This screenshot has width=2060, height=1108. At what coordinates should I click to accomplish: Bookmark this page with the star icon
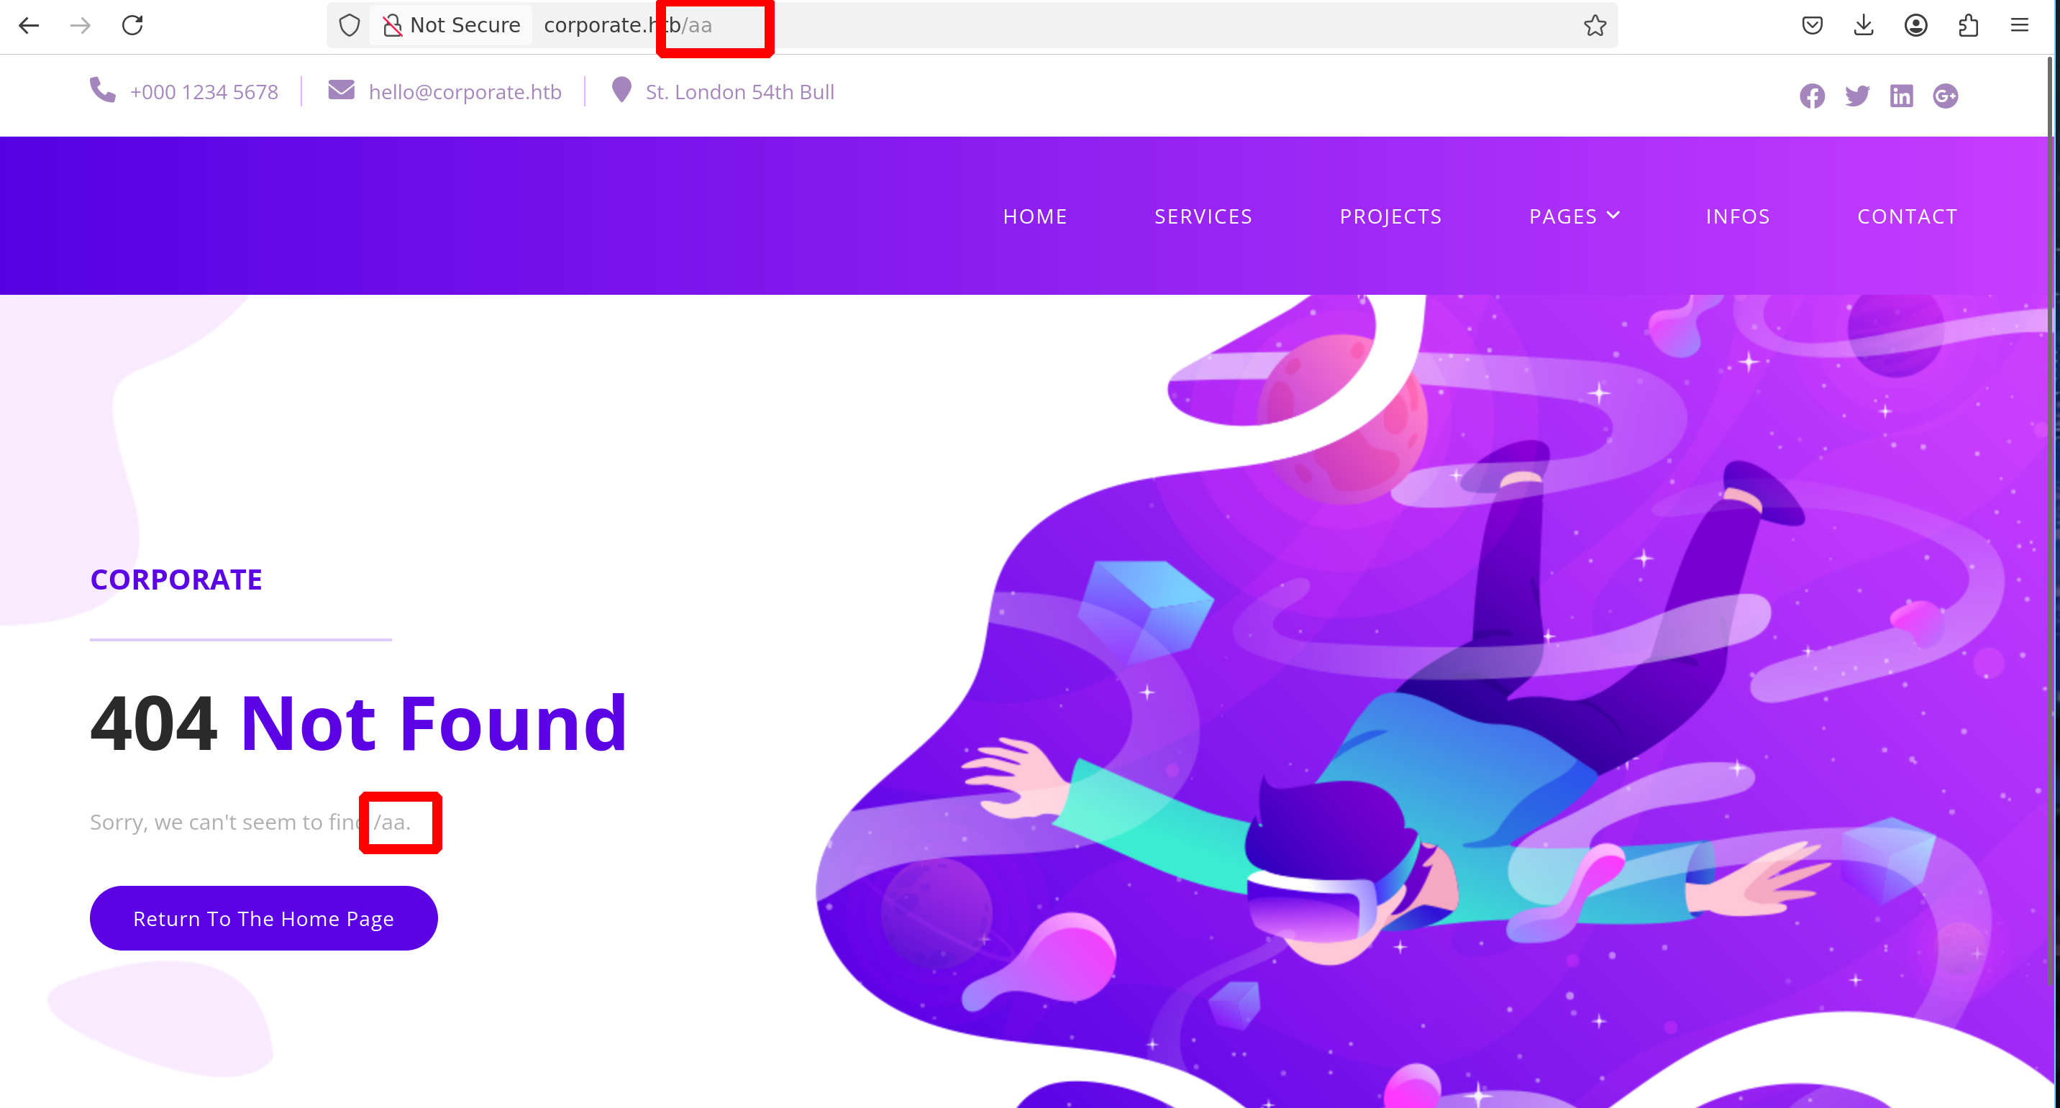coord(1595,26)
